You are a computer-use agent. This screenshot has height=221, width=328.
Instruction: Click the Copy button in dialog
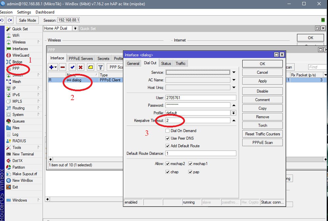(x=262, y=108)
